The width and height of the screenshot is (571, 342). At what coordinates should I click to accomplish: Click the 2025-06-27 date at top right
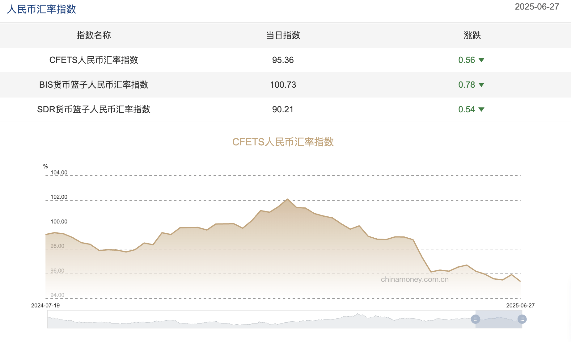pos(537,7)
